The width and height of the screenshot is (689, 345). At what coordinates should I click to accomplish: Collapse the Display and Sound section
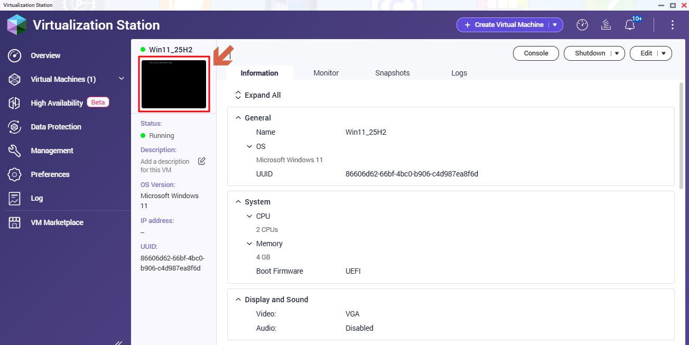pos(238,300)
